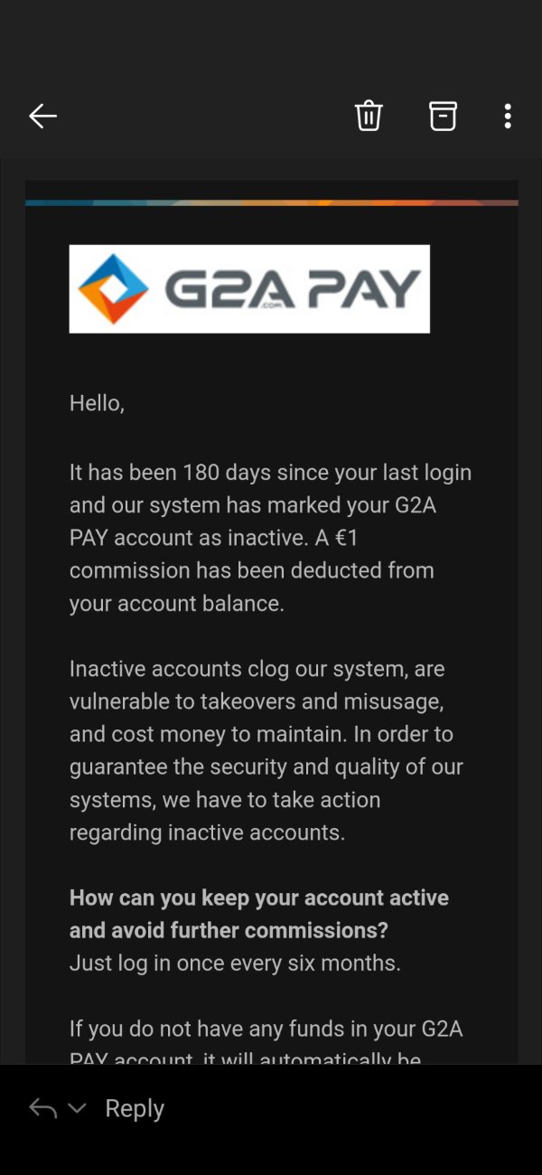
Task: Tap the G2A diamond logo emblem
Action: click(114, 289)
